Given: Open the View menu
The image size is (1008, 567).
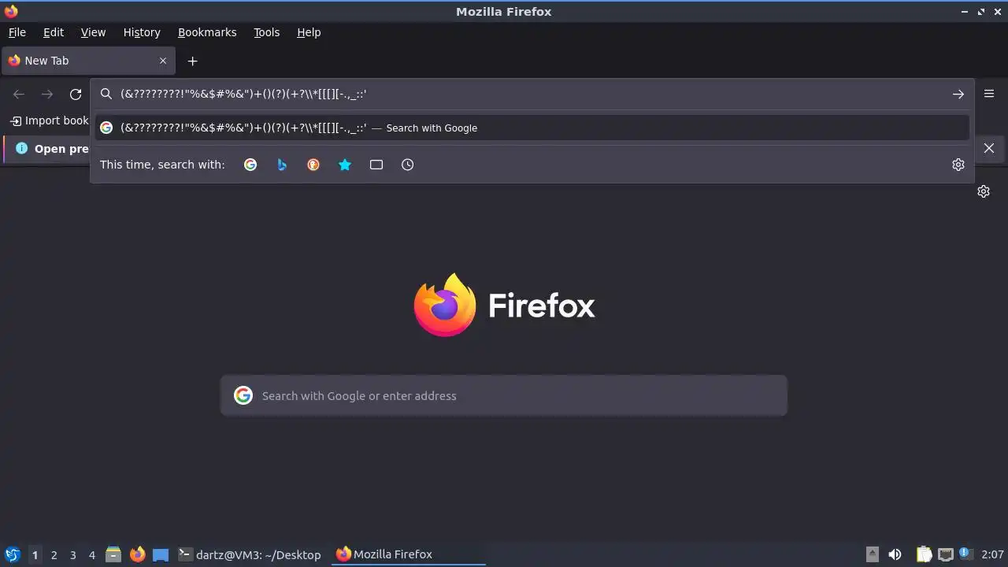Looking at the screenshot, I should (93, 32).
